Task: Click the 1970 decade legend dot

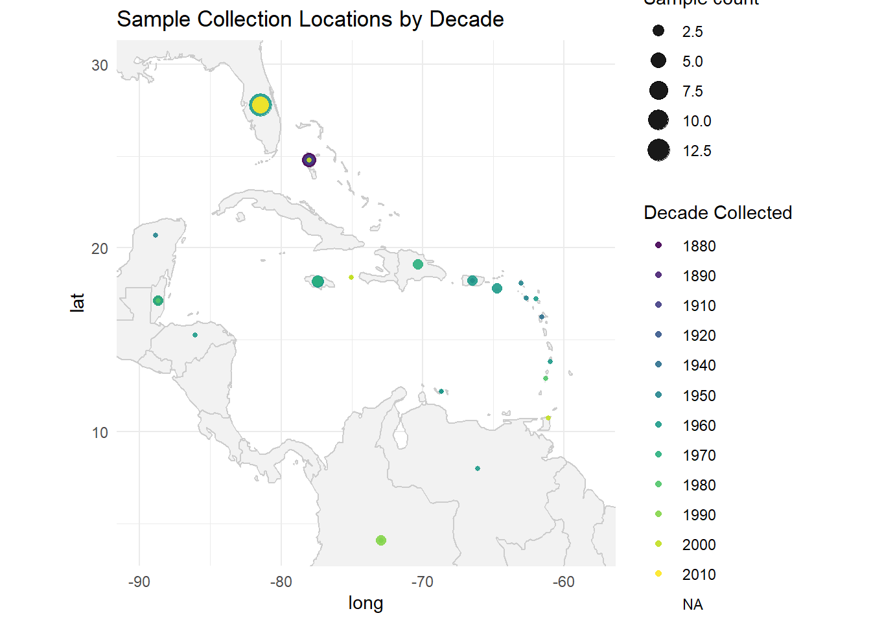Action: [x=658, y=454]
